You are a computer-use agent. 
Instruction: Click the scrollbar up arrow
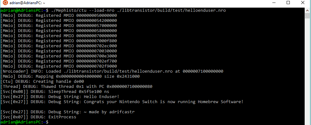[307, 10]
